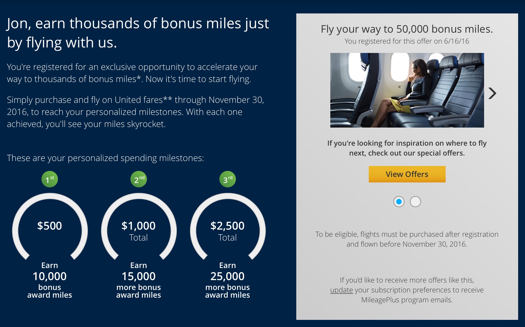Click the green 2nd milestone badge
525x327 pixels.
[x=139, y=179]
